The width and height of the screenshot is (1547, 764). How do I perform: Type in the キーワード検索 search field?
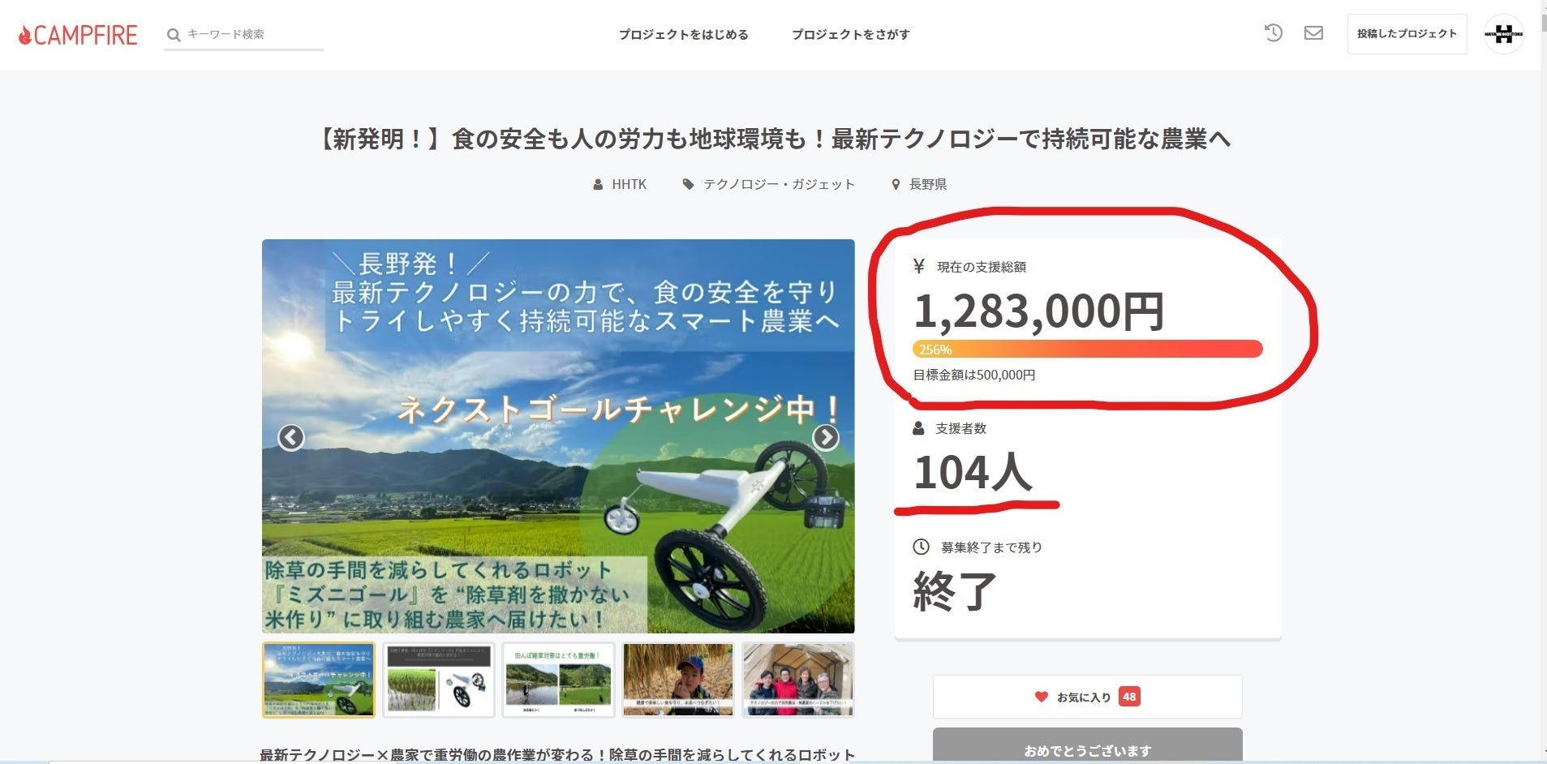tap(251, 35)
